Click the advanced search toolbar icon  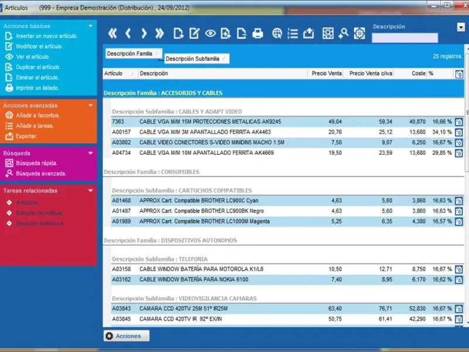(344, 33)
